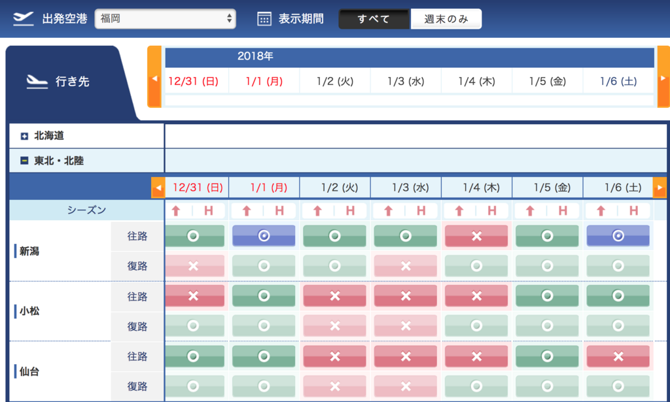
Task: Select 1/1 (月) in the top calendar
Action: pos(264,81)
